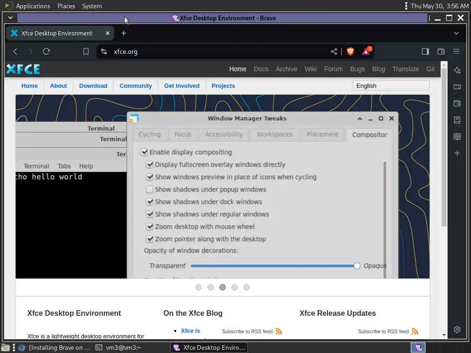The image size is (471, 353).
Task: Open Projects page link
Action: pos(223,86)
